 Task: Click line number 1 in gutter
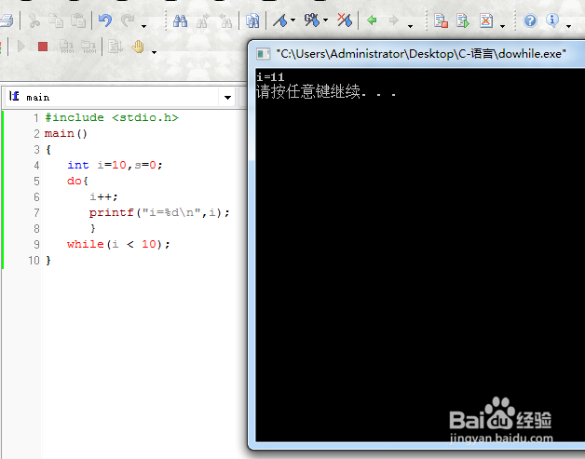click(36, 118)
